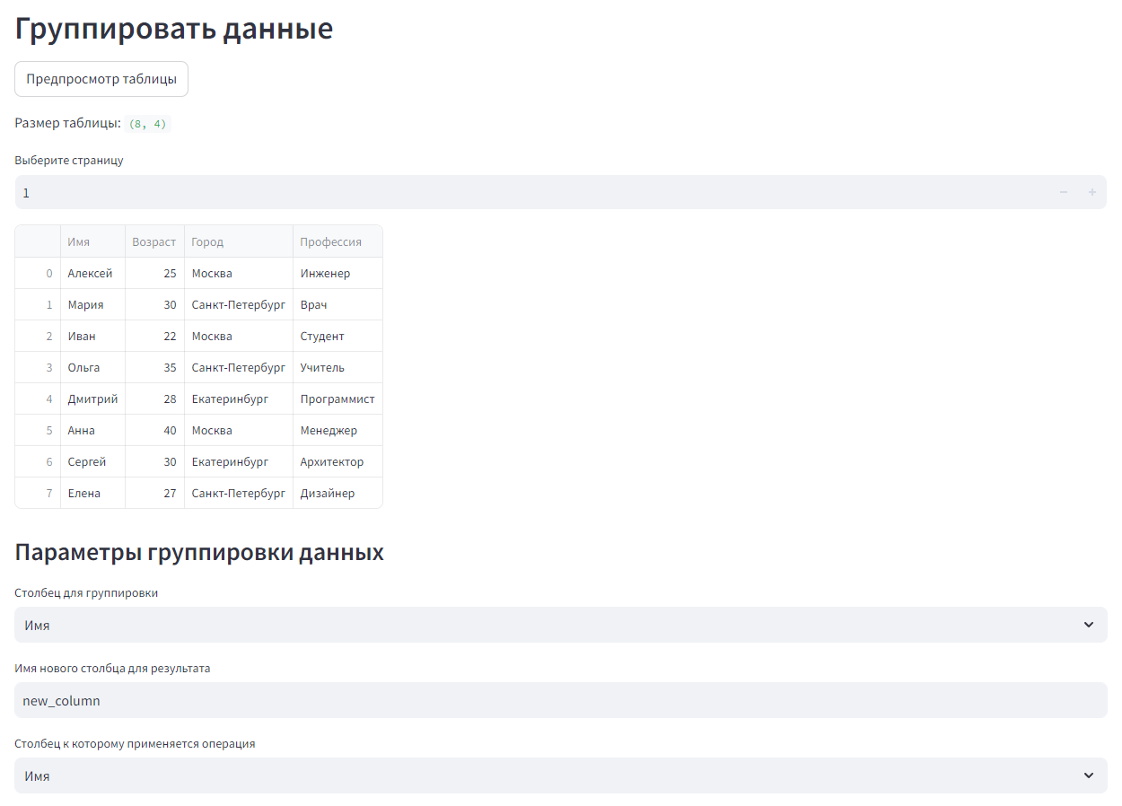The image size is (1122, 806).
Task: Select the 'Учитель' profession cell
Action: (337, 367)
